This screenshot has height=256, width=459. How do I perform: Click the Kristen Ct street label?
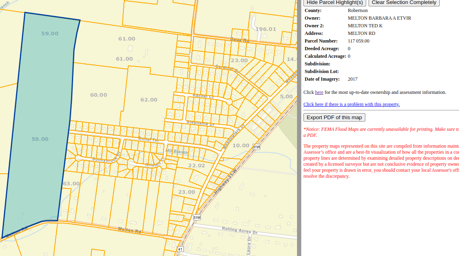pyautogui.click(x=156, y=163)
